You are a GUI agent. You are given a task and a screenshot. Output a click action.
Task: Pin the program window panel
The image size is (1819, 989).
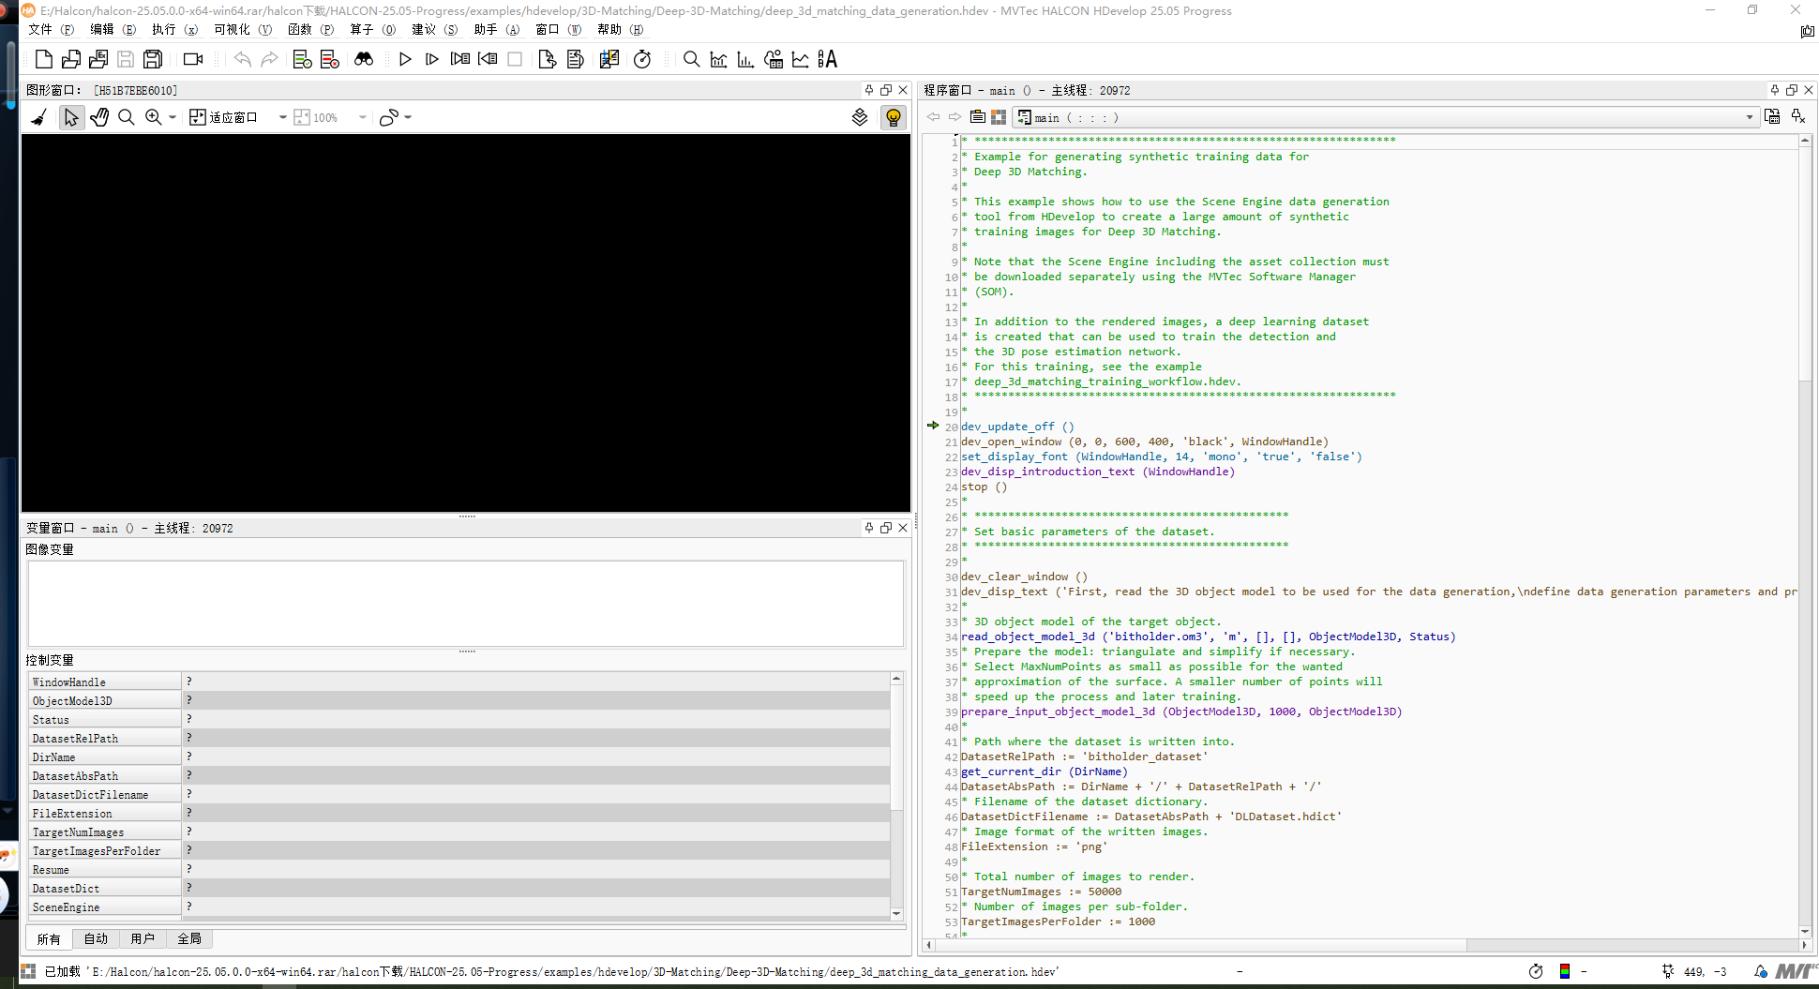1774,90
